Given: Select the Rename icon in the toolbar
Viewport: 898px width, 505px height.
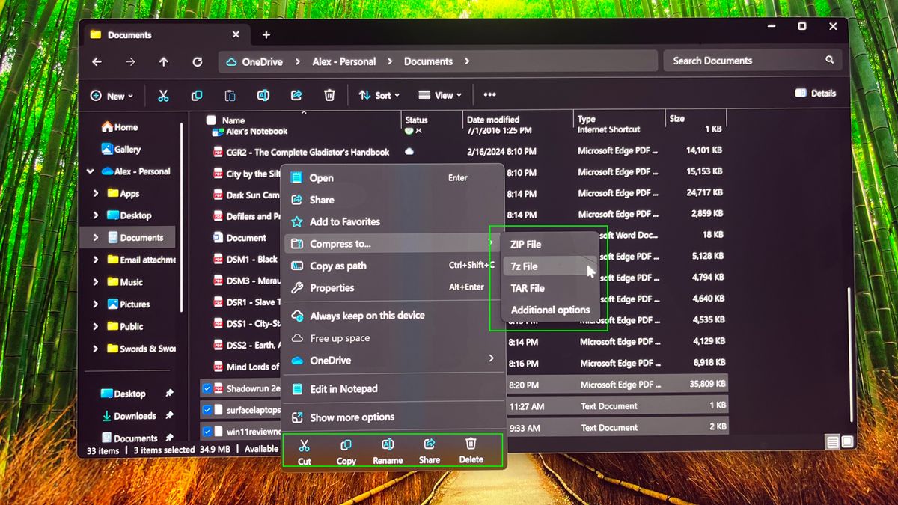Looking at the screenshot, I should click(263, 95).
